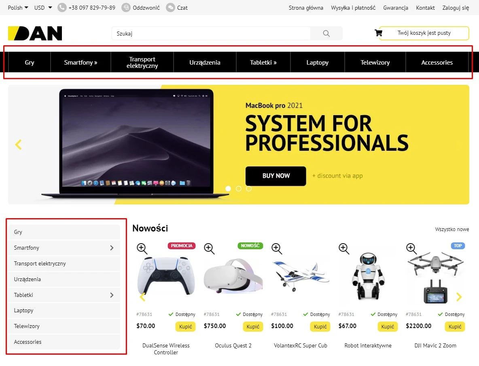Click the Czat speech bubble icon
This screenshot has width=479, height=366.
[x=170, y=8]
